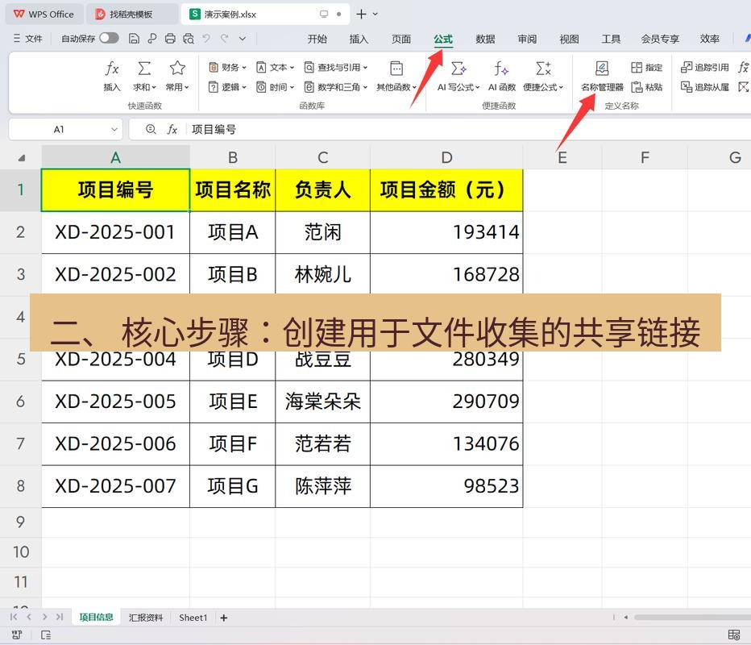Switch to the 工具 Tools ribbon tab
The image size is (751, 645).
pyautogui.click(x=611, y=39)
